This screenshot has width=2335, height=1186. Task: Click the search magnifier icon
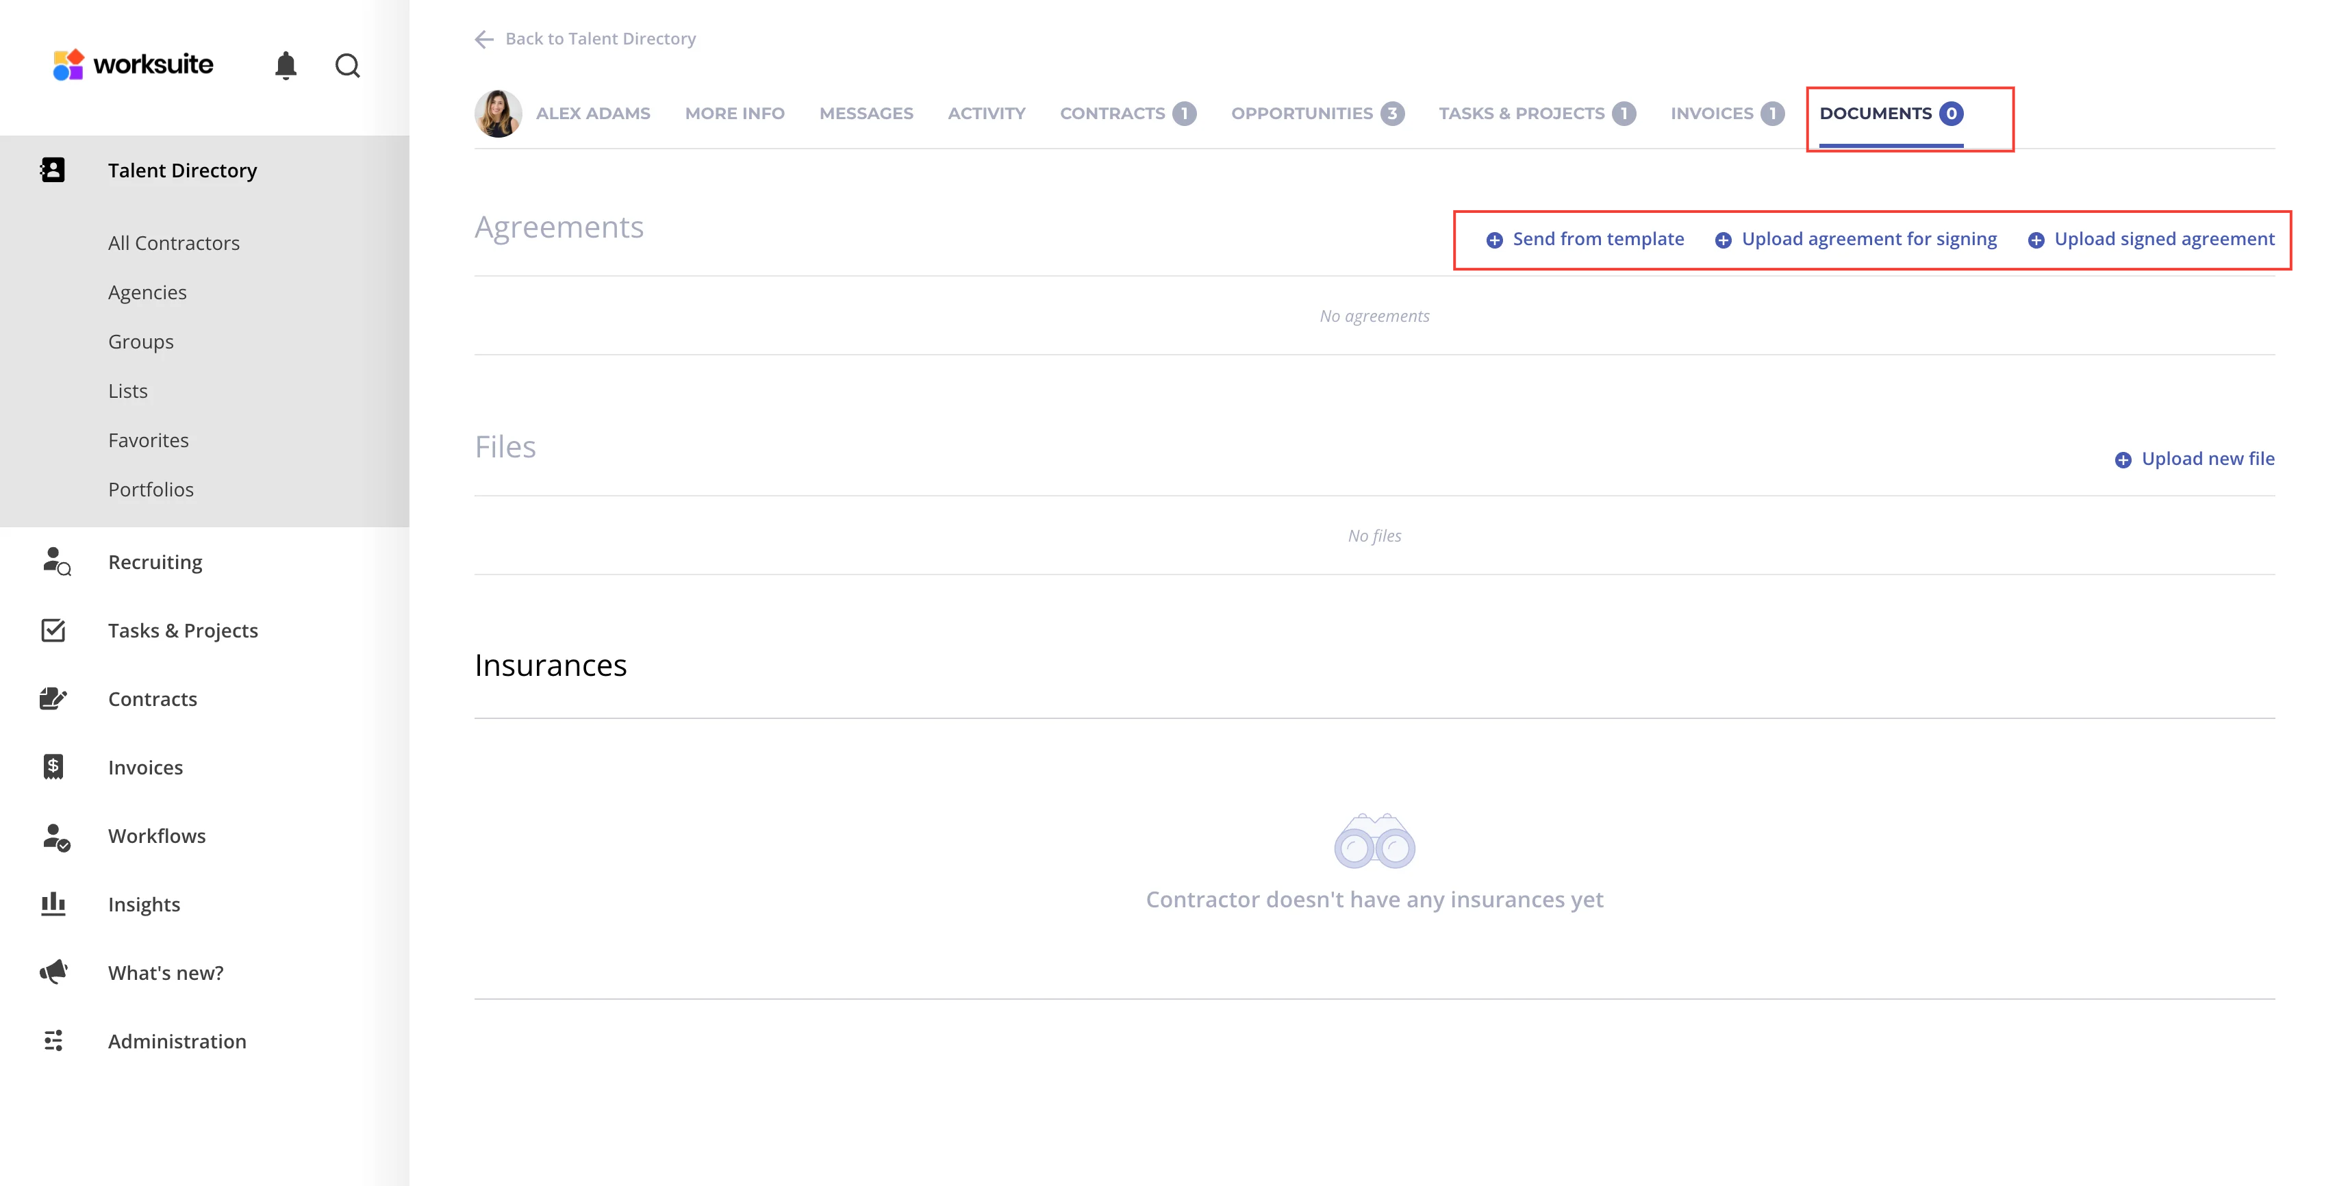pyautogui.click(x=347, y=65)
